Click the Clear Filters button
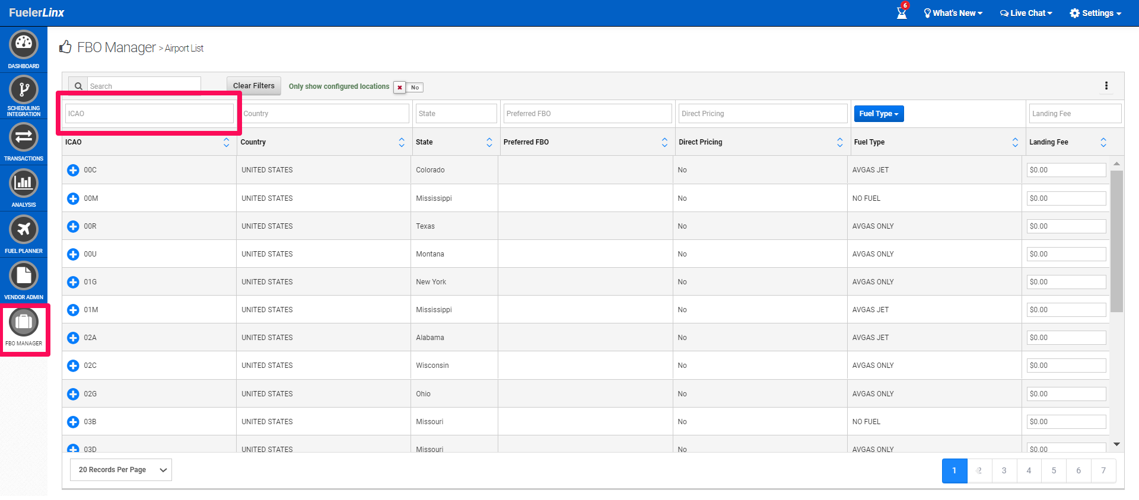This screenshot has width=1139, height=500. 254,86
